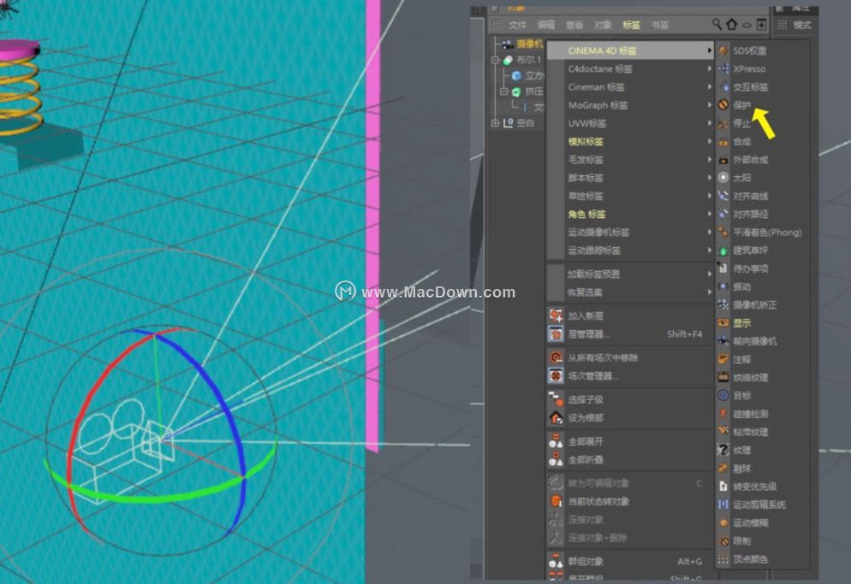This screenshot has height=584, width=851.
Task: Click the search magnifier icon in object manager
Action: point(717,25)
